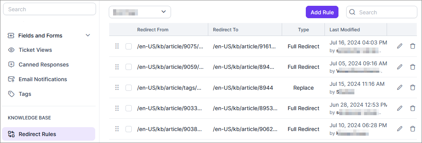Click pencil icon for the Replace rule
The image size is (422, 143).
pyautogui.click(x=400, y=87)
